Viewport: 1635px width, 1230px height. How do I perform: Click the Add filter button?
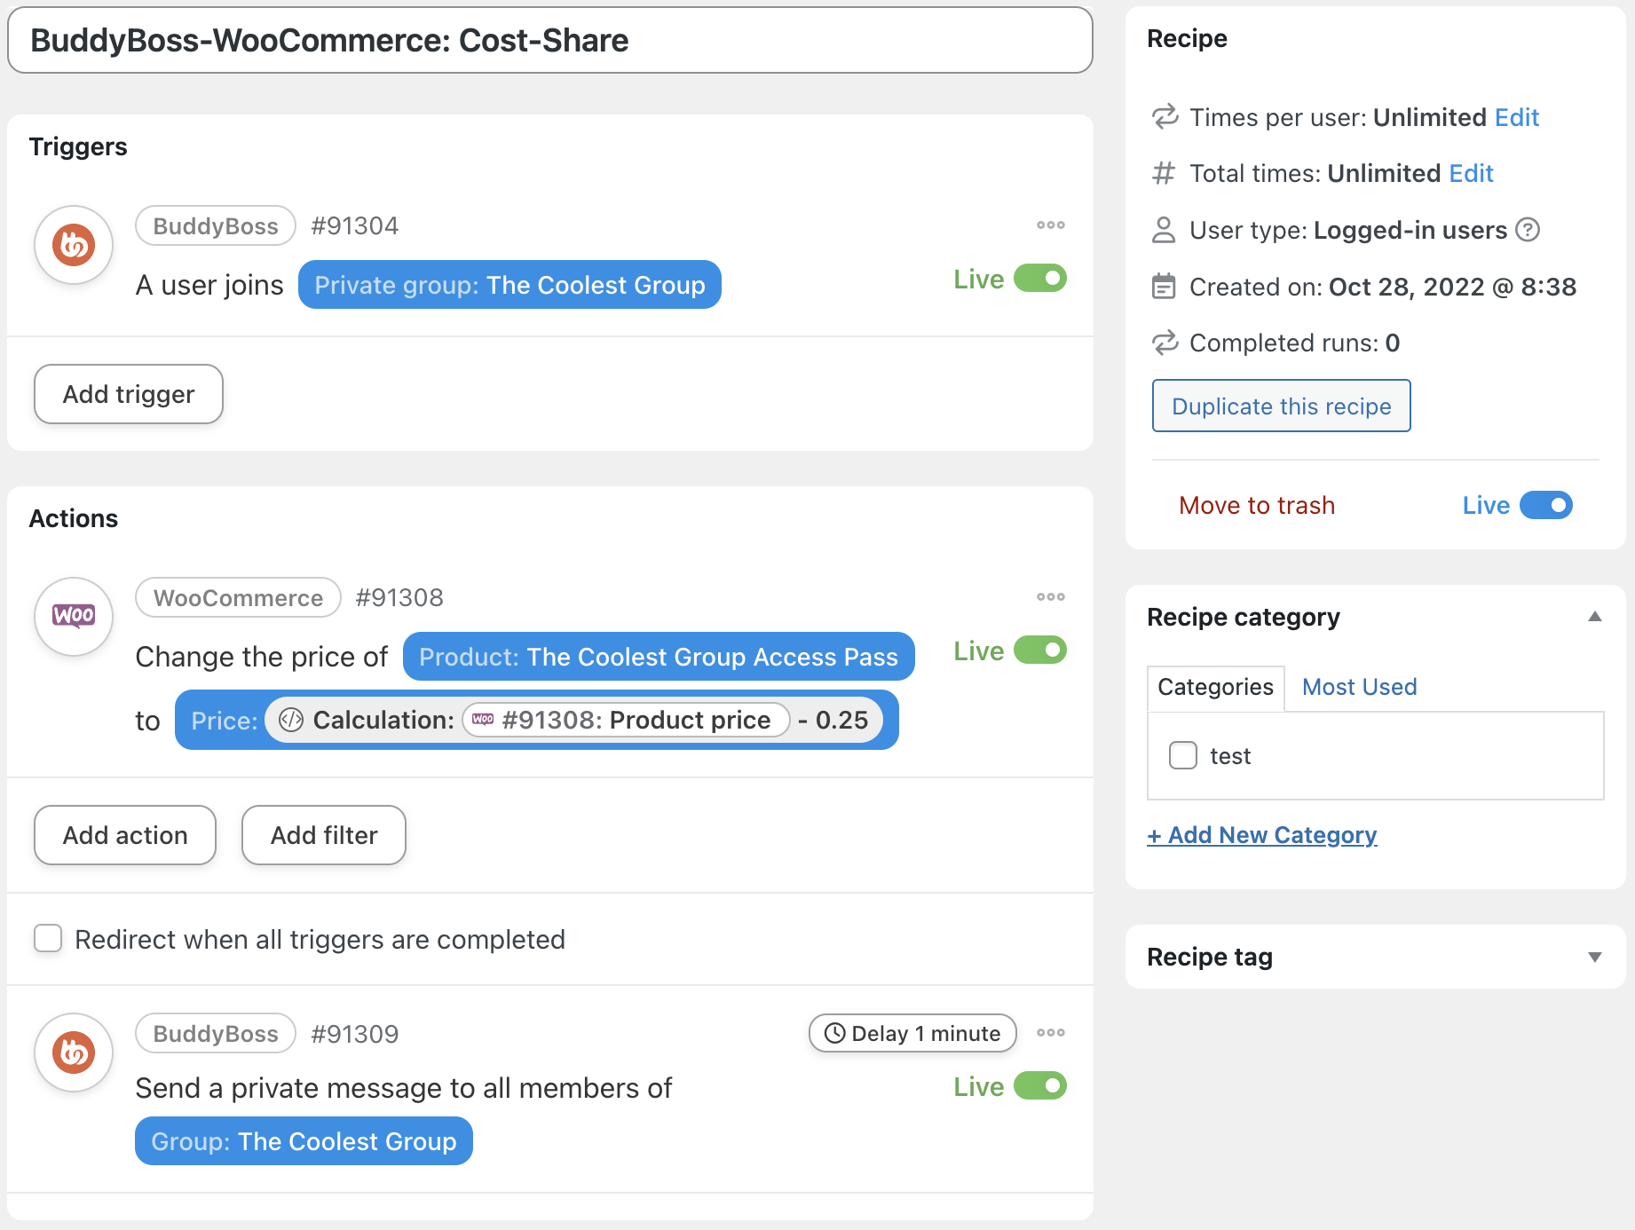coord(324,835)
